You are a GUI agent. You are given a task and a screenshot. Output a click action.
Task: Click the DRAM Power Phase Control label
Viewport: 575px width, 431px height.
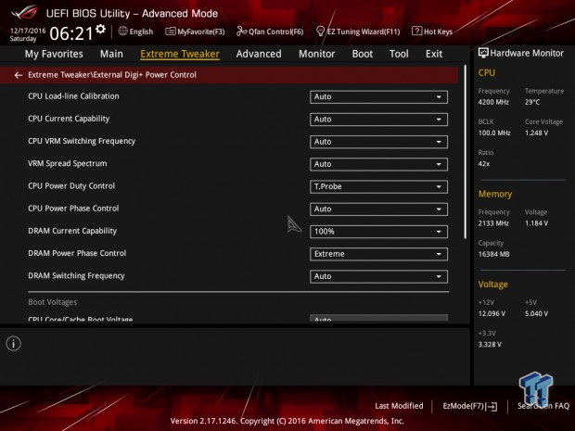click(x=77, y=253)
